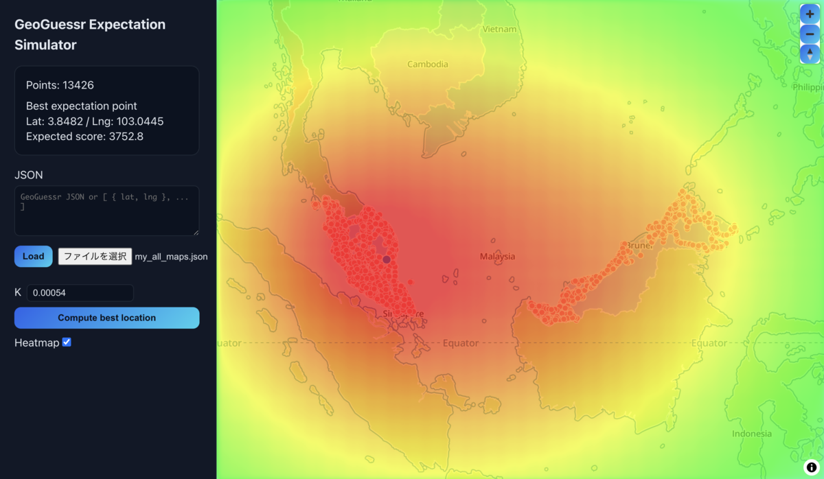
Task: Click the Points: 13426 text
Action: pyautogui.click(x=60, y=85)
